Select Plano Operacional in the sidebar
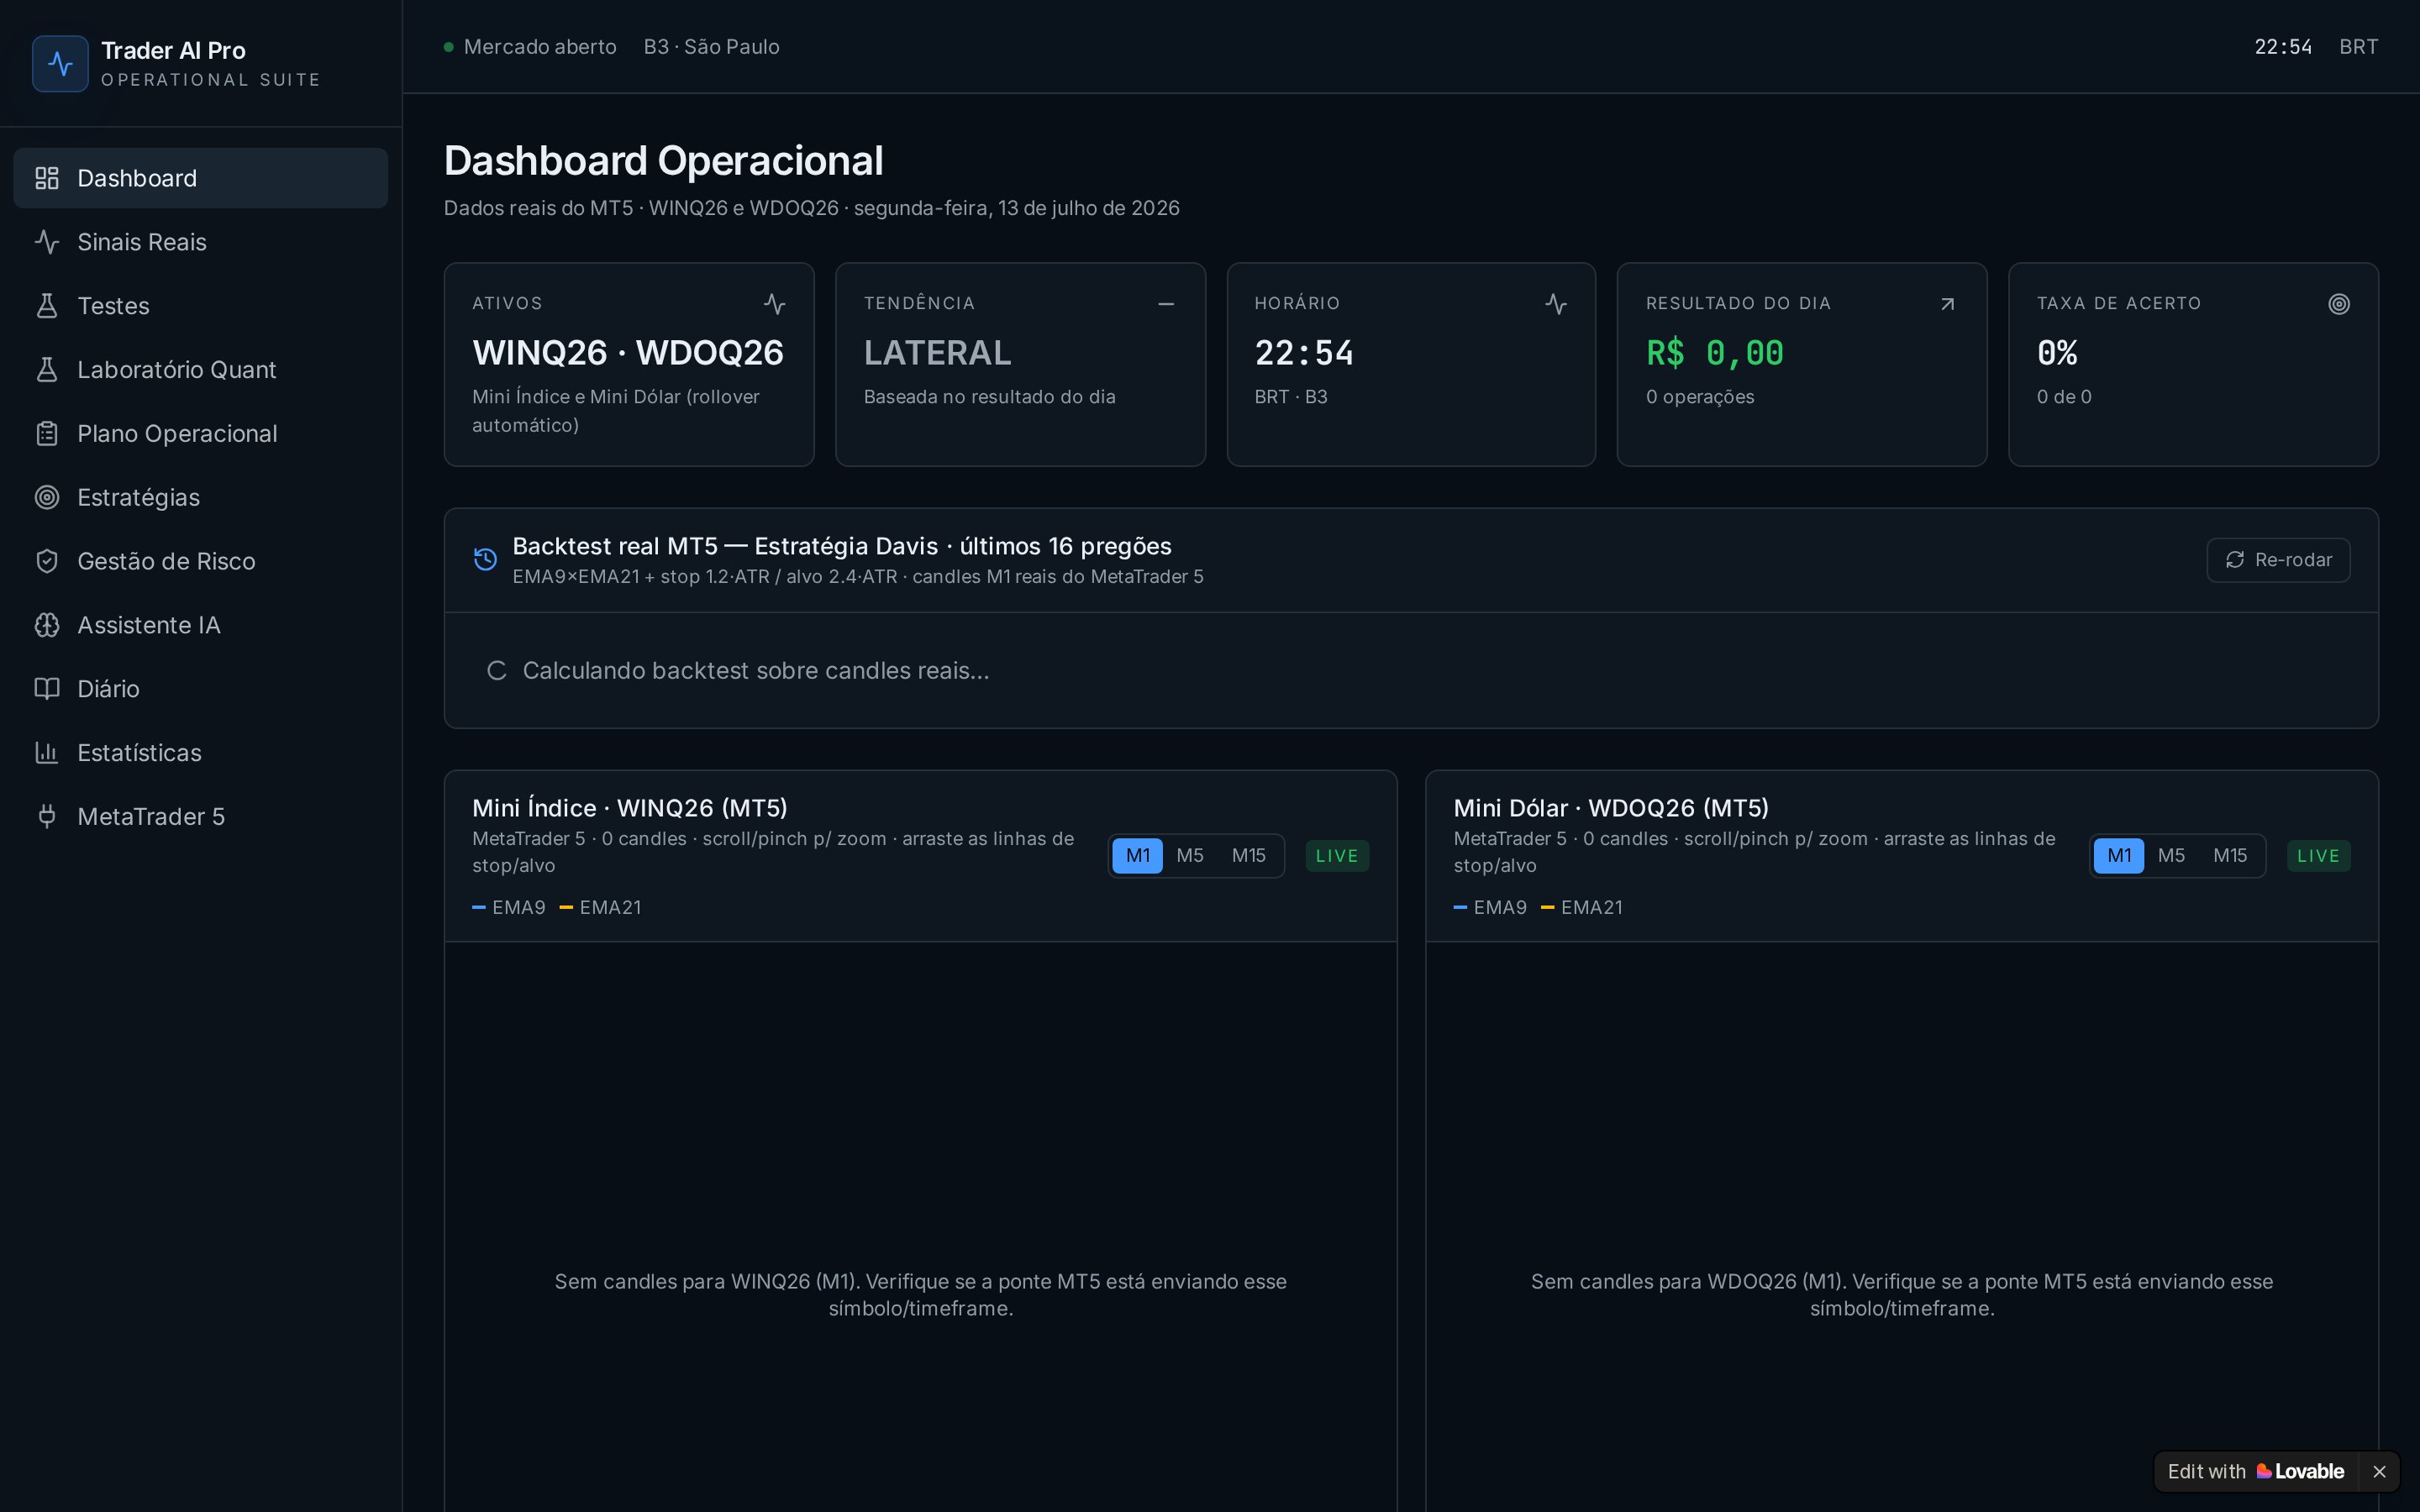 pos(200,434)
